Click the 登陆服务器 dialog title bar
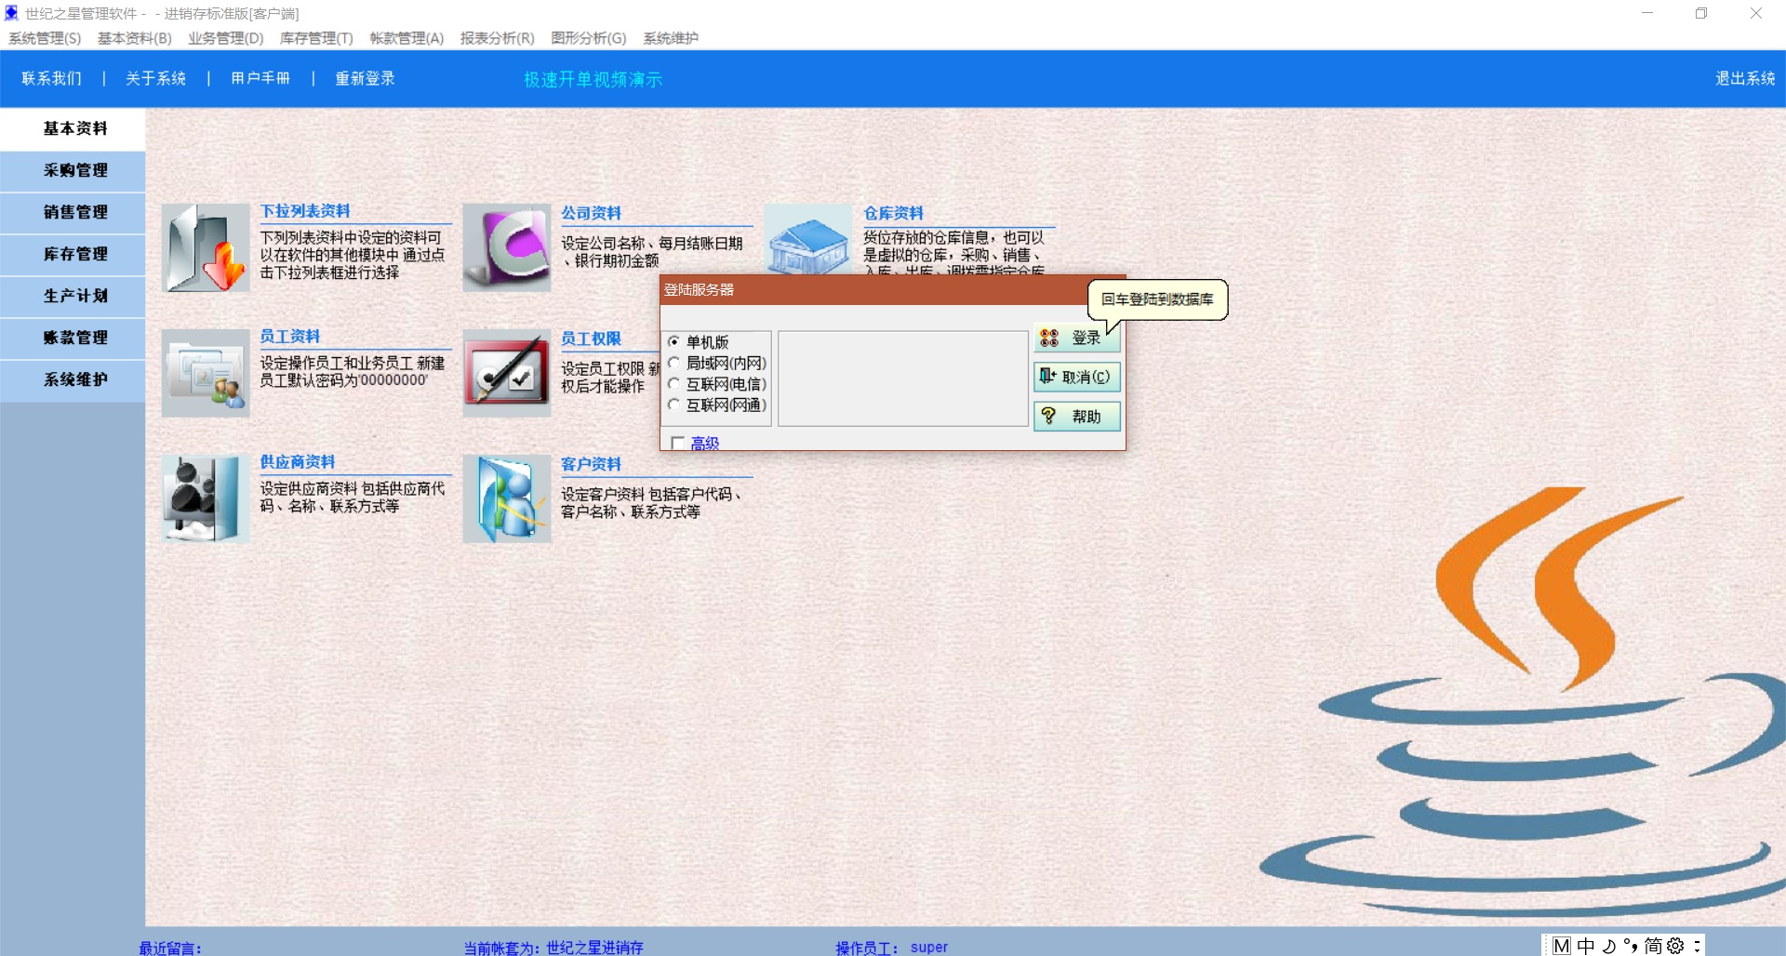The image size is (1786, 956). point(874,290)
